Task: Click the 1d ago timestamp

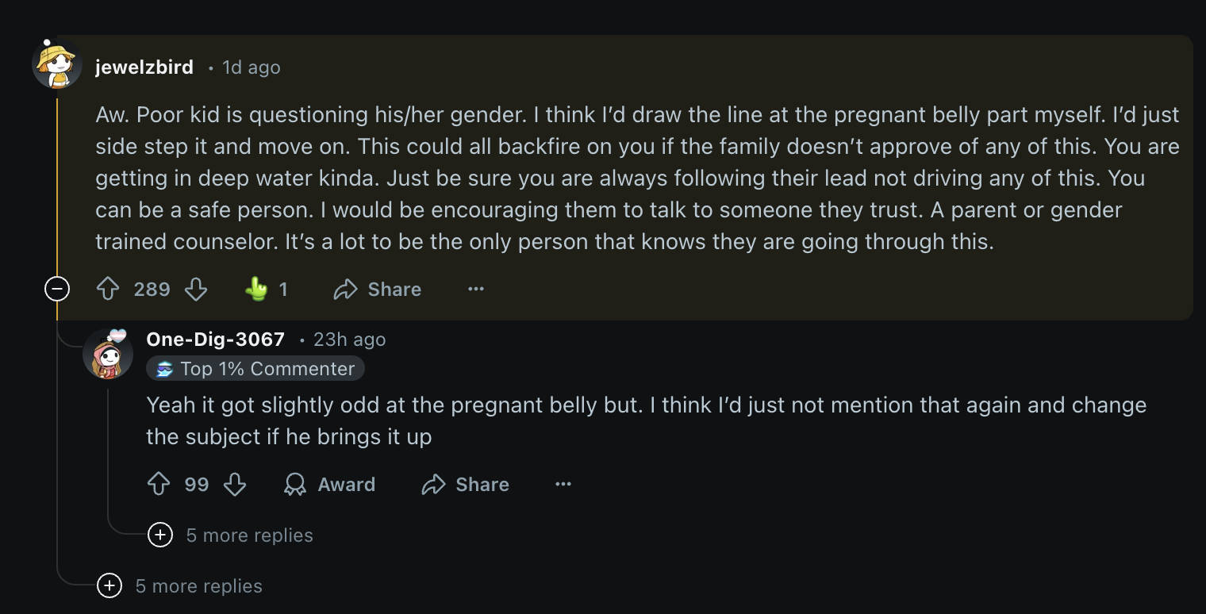Action: (252, 67)
